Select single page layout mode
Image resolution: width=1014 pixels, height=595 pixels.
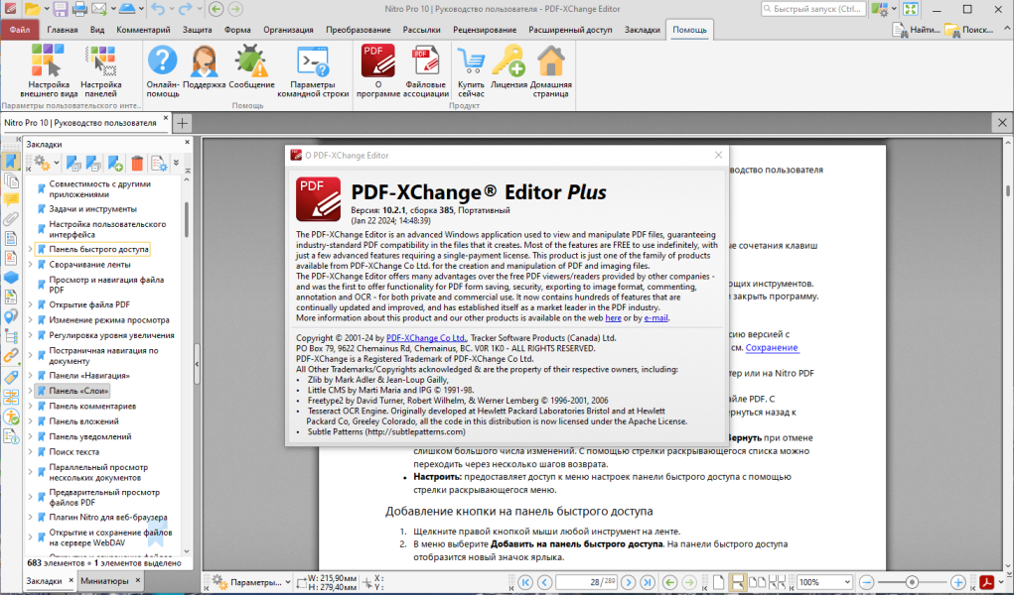click(x=719, y=582)
